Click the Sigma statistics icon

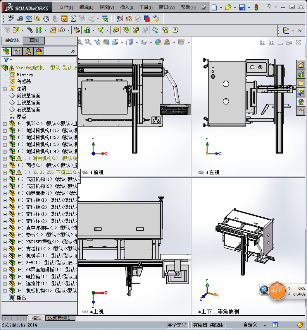[x=73, y=19]
